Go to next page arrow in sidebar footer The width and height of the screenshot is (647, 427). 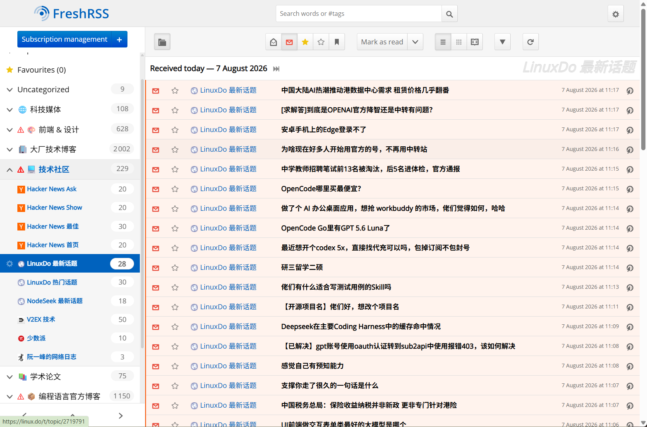click(121, 416)
